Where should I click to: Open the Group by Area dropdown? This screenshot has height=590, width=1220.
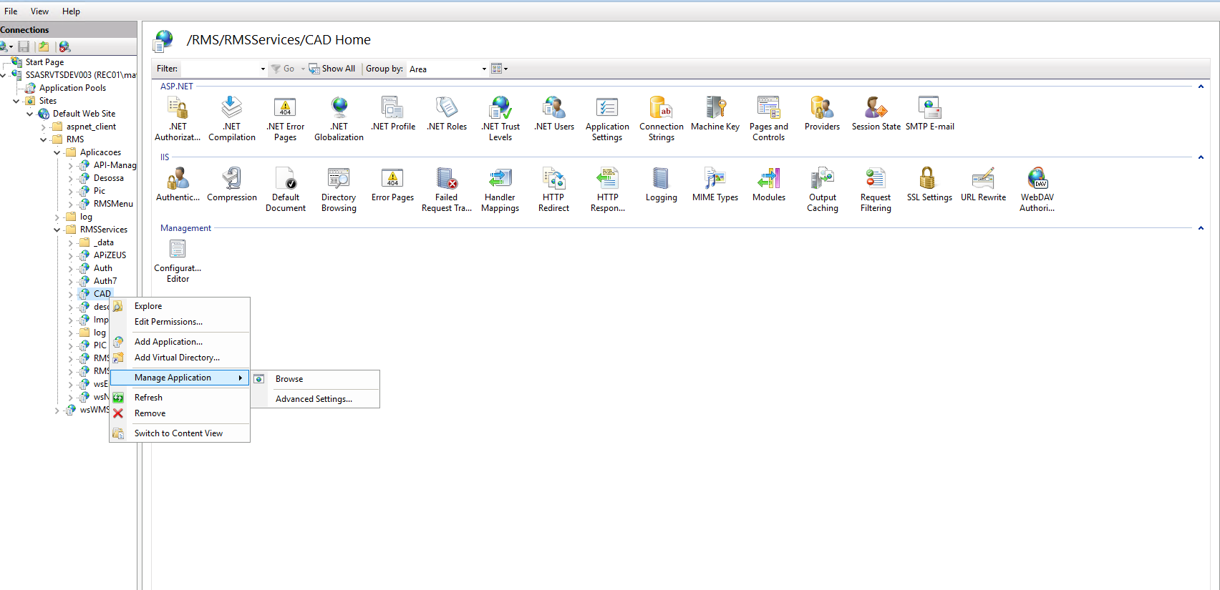[x=484, y=69]
